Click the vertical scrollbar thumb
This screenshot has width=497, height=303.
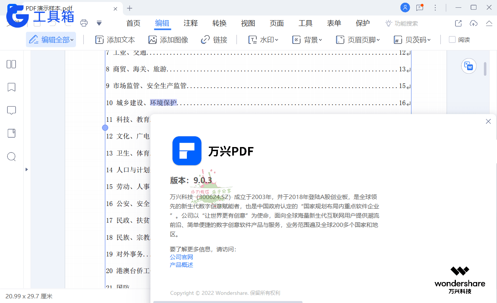pyautogui.click(x=485, y=69)
